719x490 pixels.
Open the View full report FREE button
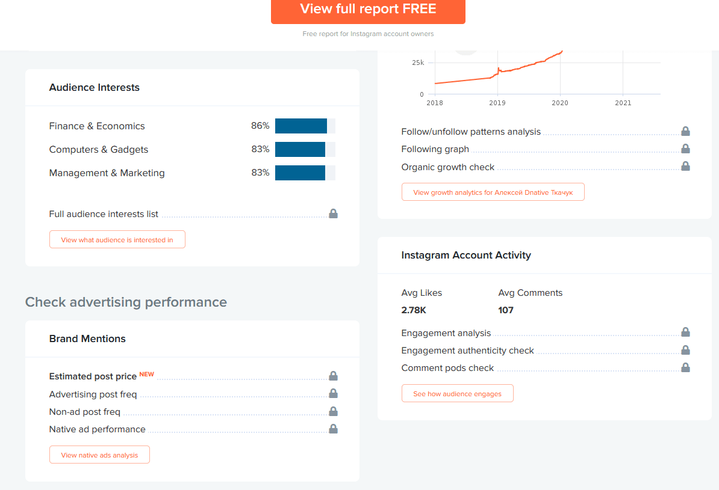click(x=368, y=10)
